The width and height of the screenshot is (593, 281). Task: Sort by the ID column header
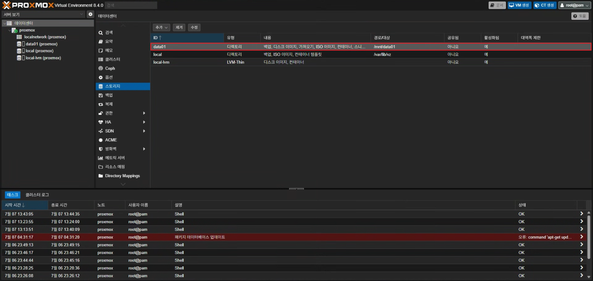[187, 38]
